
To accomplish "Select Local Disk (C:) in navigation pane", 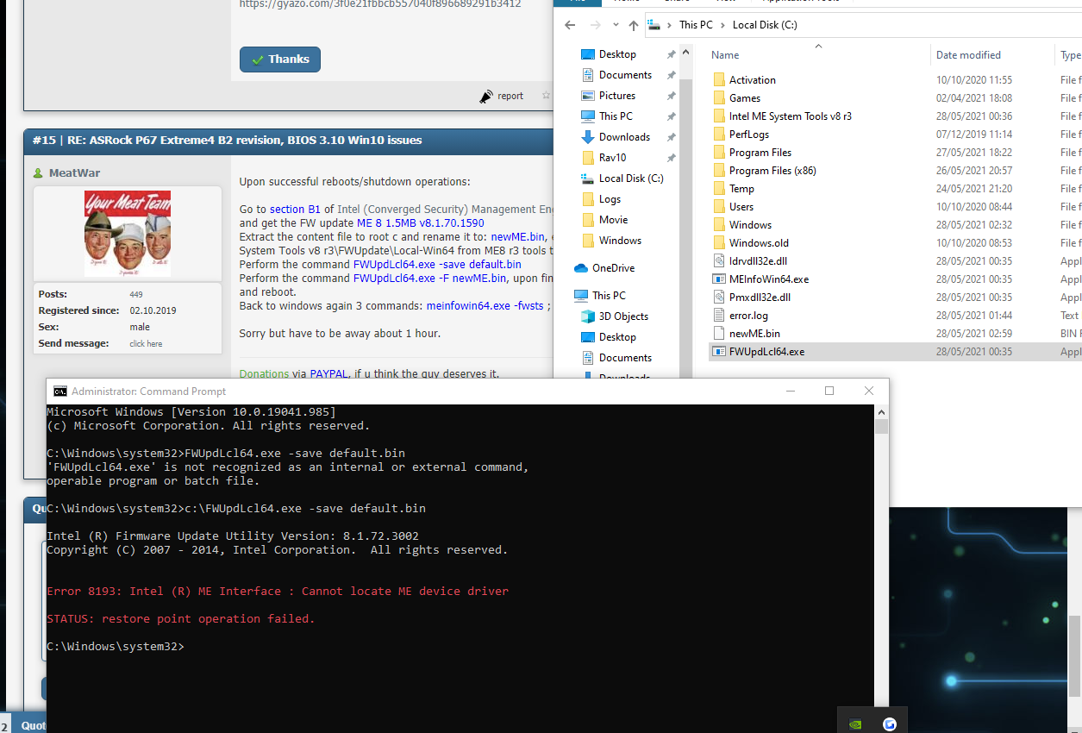I will [631, 179].
